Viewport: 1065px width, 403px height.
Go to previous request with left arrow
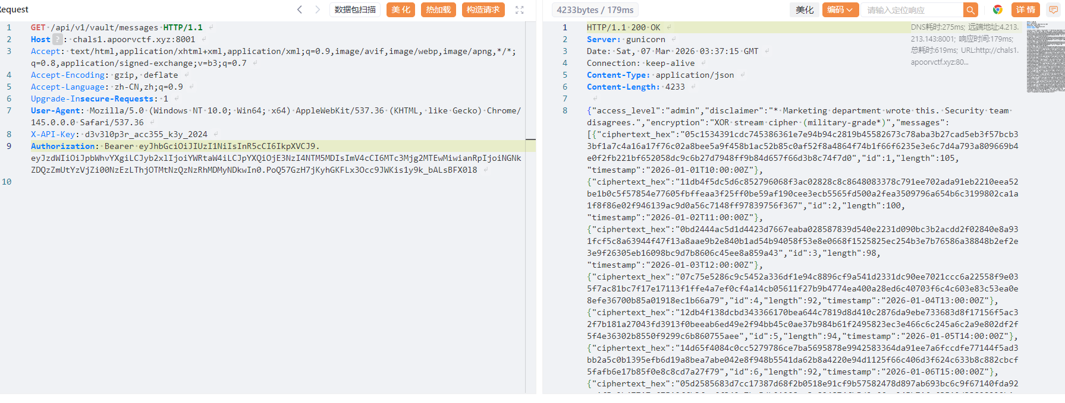300,9
